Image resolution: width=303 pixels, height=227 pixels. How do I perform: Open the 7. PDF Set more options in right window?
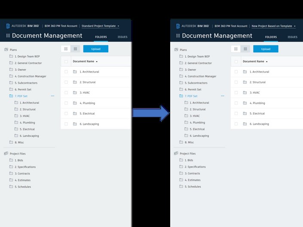click(x=223, y=96)
